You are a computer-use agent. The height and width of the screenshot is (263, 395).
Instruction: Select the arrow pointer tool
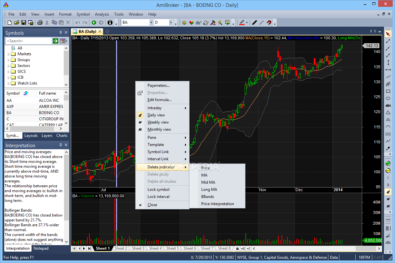[x=388, y=34]
